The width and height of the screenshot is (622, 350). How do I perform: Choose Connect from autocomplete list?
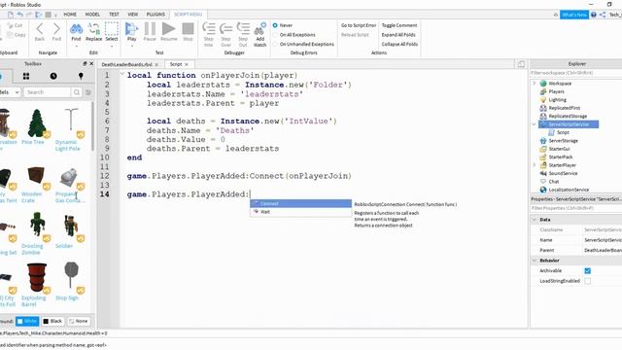click(300, 203)
